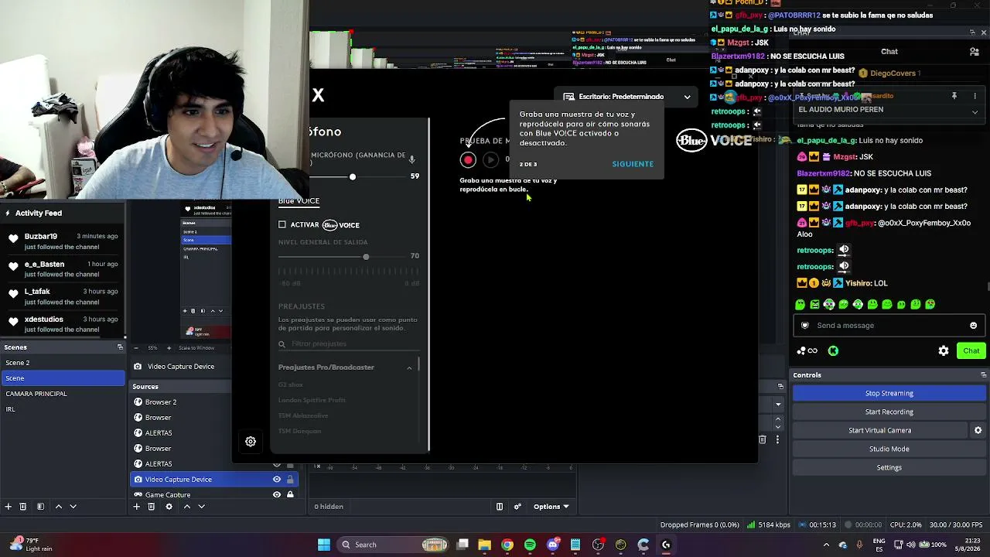The height and width of the screenshot is (557, 990).
Task: Move selected scene up
Action: pyautogui.click(x=58, y=507)
